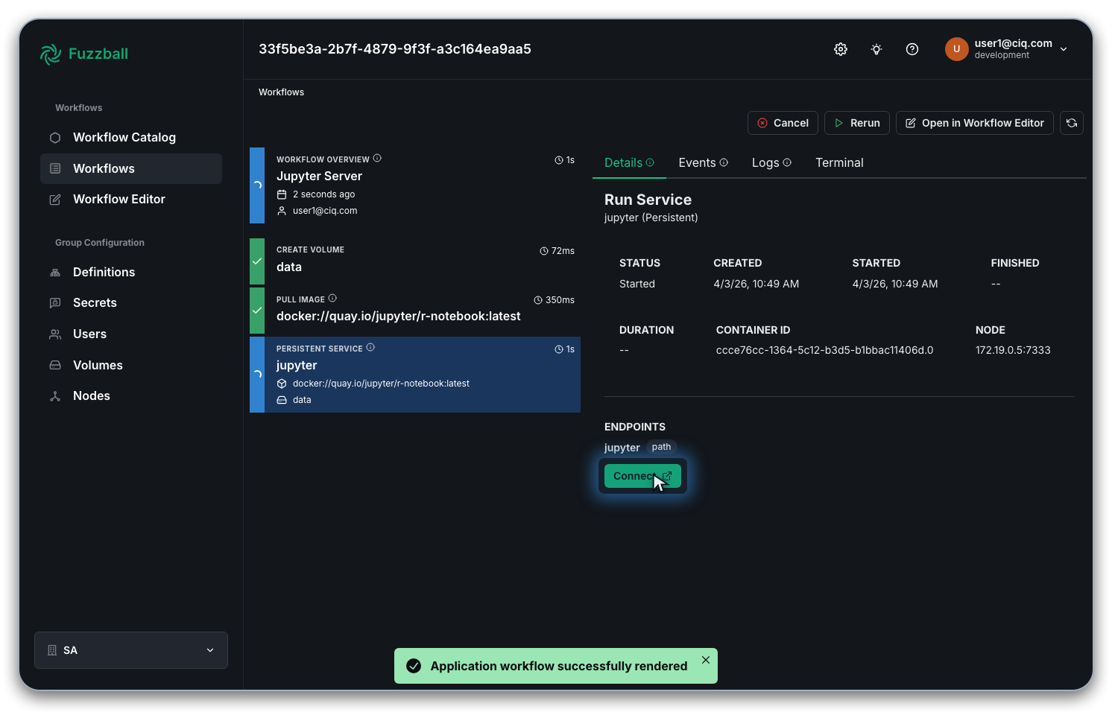The height and width of the screenshot is (715, 1112).
Task: Dismiss the workflow rendered notification
Action: tap(705, 660)
